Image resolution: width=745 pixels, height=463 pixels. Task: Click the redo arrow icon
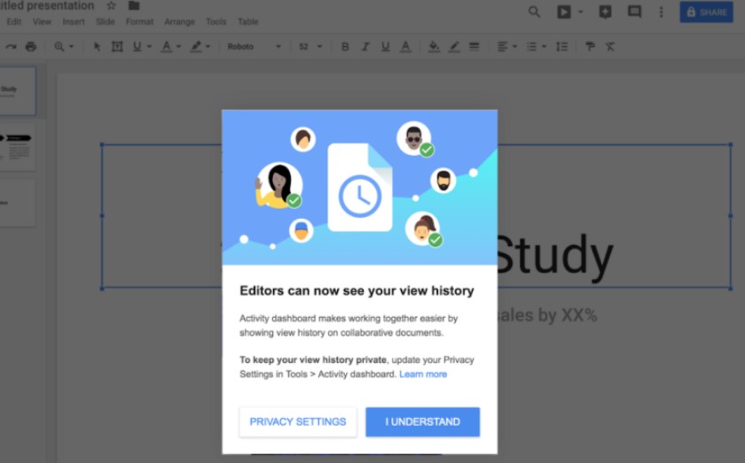click(x=11, y=47)
